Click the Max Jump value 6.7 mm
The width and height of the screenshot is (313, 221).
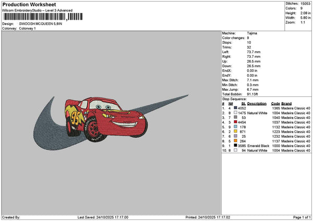(x=252, y=90)
